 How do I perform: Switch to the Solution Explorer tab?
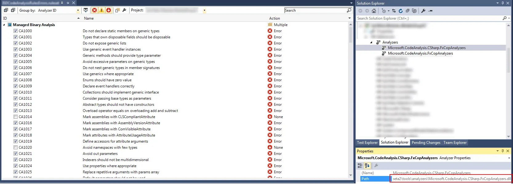click(395, 142)
